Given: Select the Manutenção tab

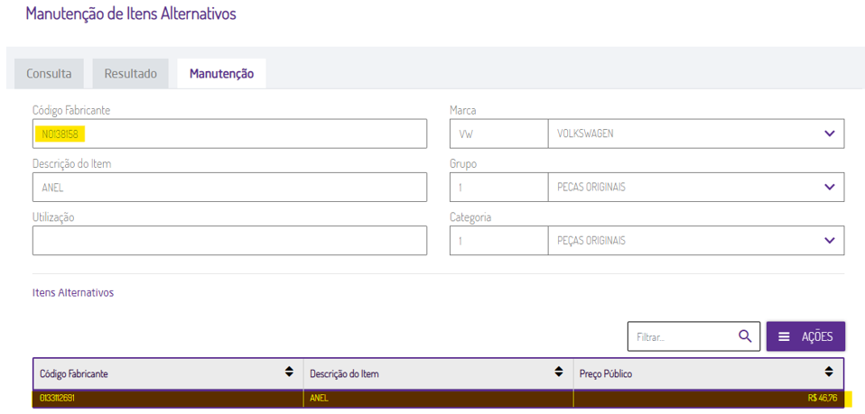Looking at the screenshot, I should [x=222, y=73].
